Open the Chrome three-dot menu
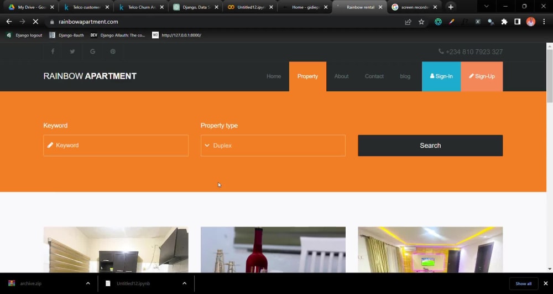Image resolution: width=553 pixels, height=294 pixels. (x=544, y=22)
